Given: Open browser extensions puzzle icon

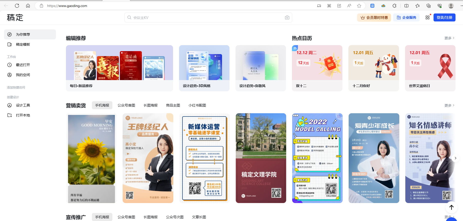Looking at the screenshot, I should [x=394, y=6].
